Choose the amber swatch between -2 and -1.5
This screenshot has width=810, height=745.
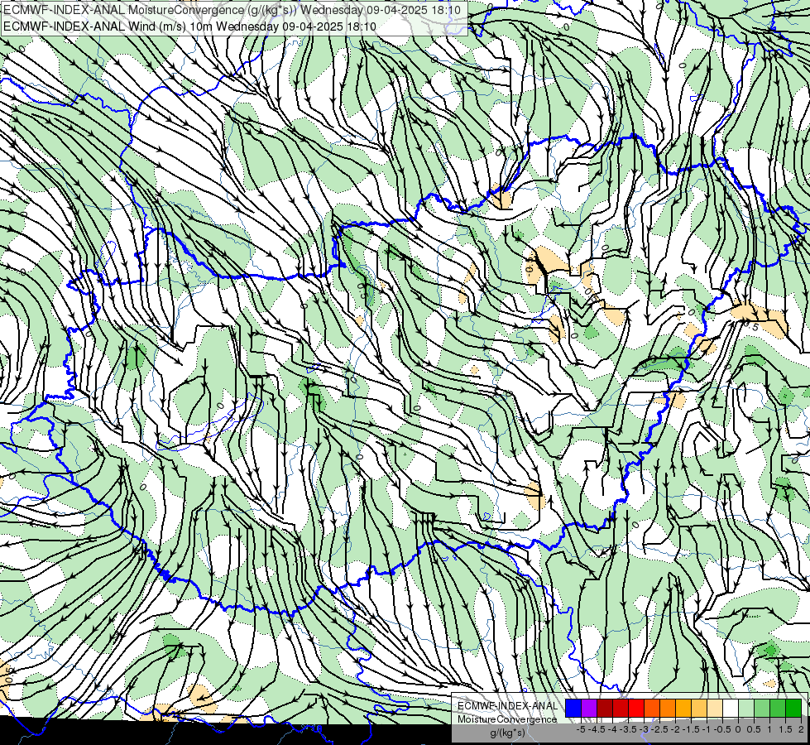click(683, 708)
